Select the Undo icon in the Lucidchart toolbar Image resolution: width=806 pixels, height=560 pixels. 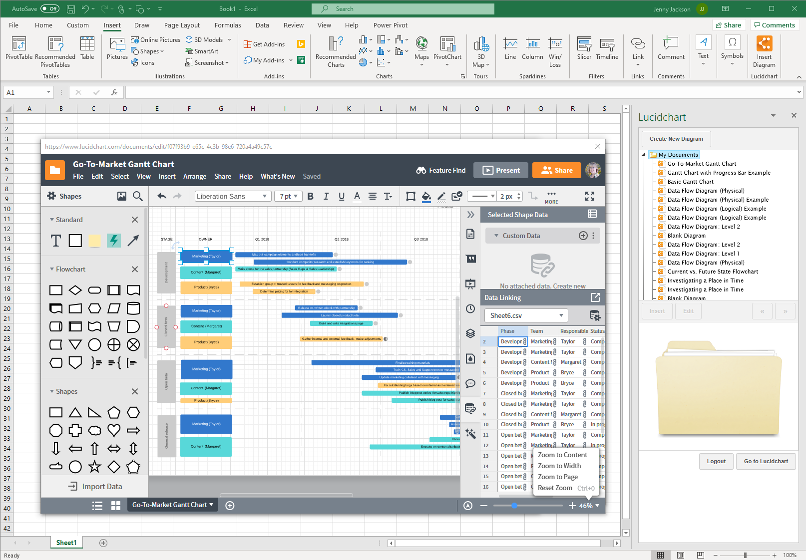pyautogui.click(x=161, y=196)
